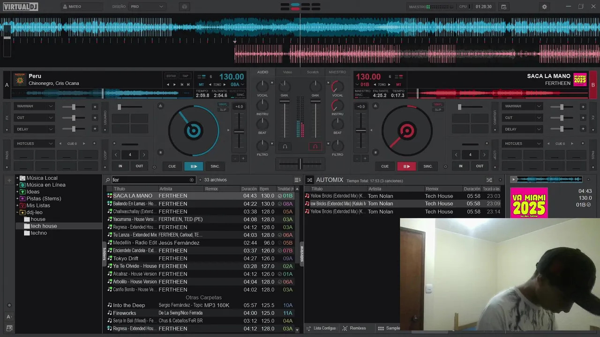Viewport: 600px width, 337px height.
Task: Open the HOTCUES pads dropdown on deck A
Action: point(35,144)
